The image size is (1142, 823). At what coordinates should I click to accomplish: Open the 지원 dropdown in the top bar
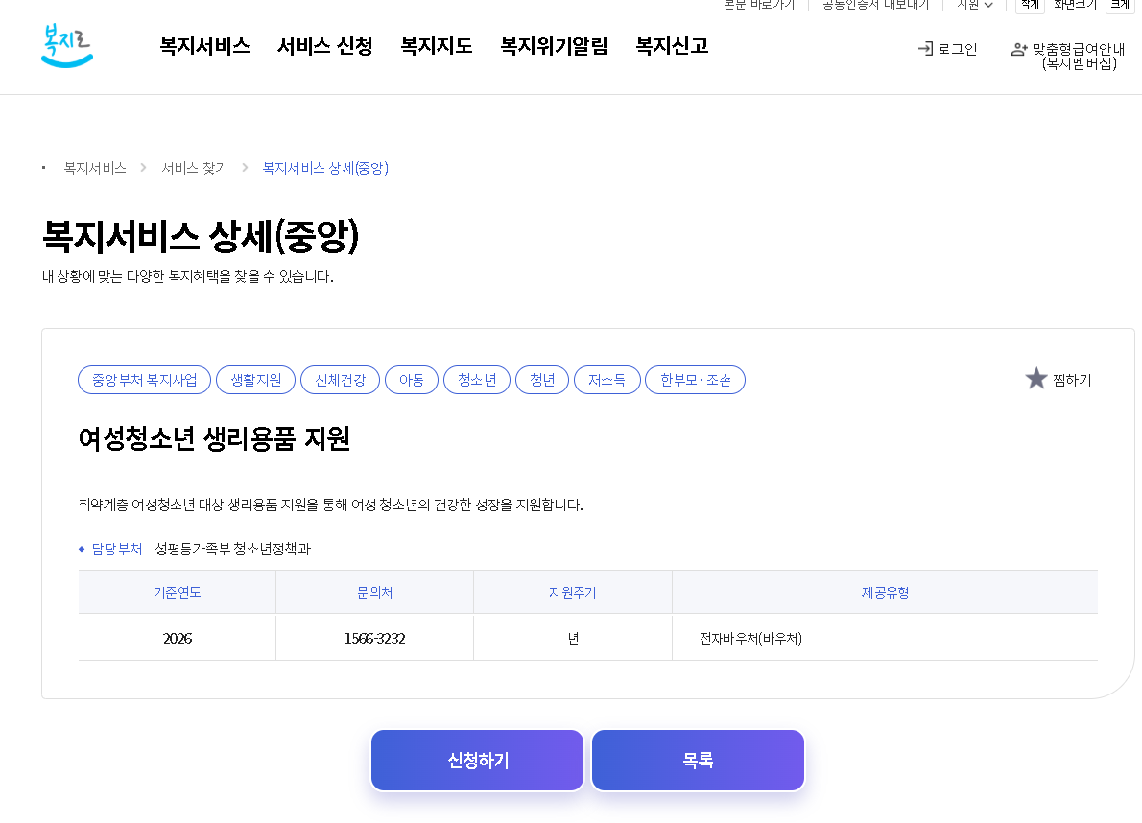[974, 5]
